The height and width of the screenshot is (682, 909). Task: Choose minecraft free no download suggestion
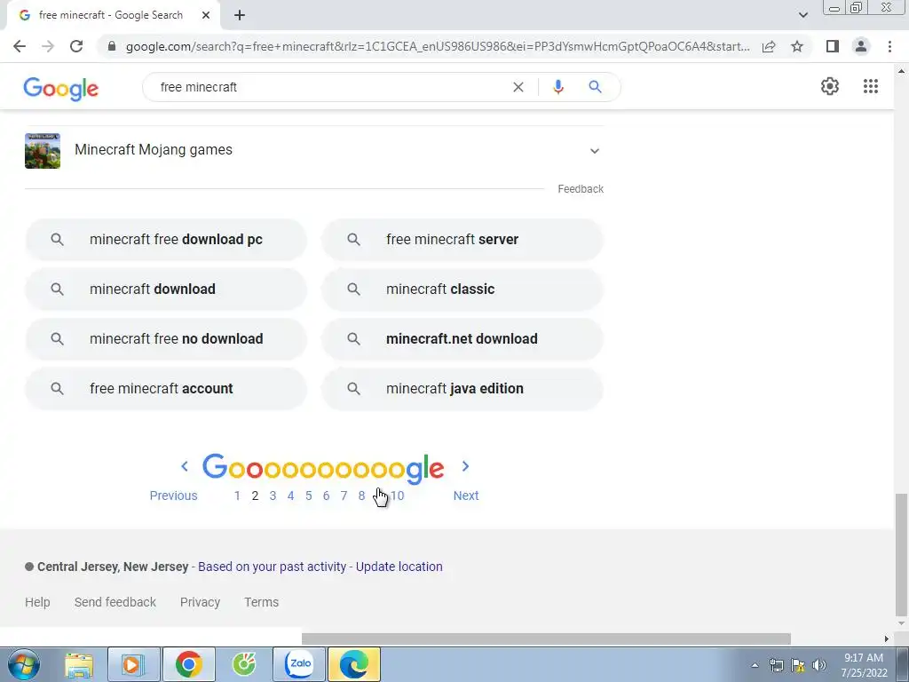tap(166, 338)
